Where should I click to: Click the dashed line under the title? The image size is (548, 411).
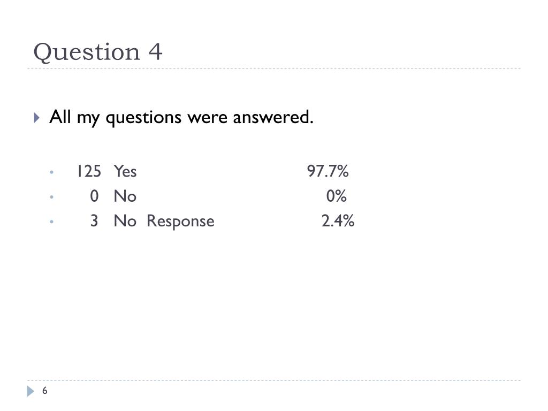coord(274,68)
